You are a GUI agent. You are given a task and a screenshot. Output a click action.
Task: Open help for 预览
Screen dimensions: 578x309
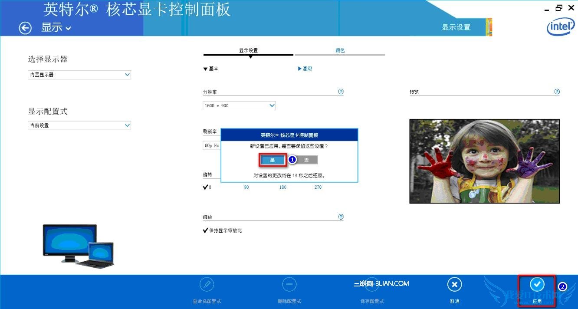click(557, 92)
